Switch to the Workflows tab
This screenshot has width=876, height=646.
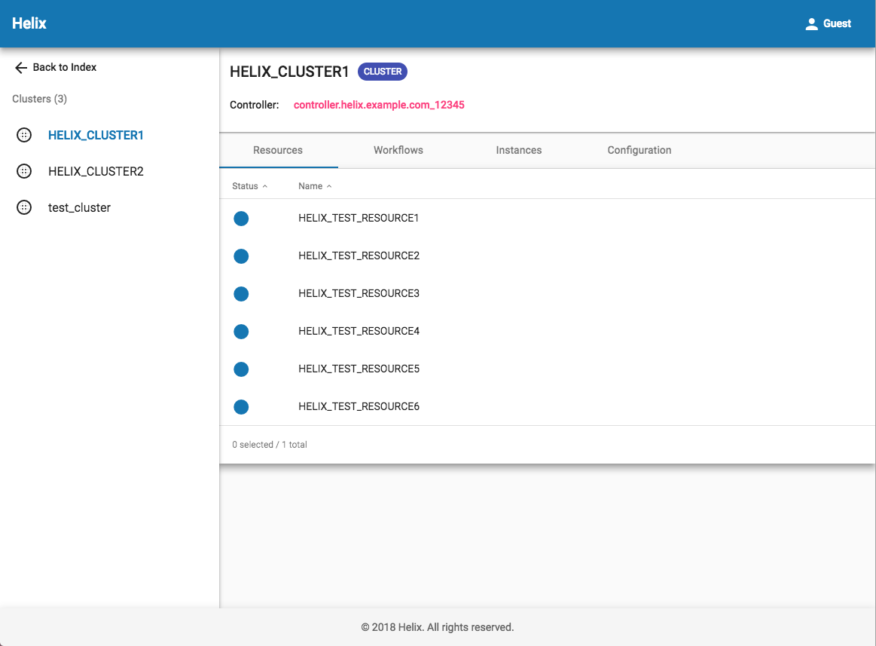pos(398,150)
